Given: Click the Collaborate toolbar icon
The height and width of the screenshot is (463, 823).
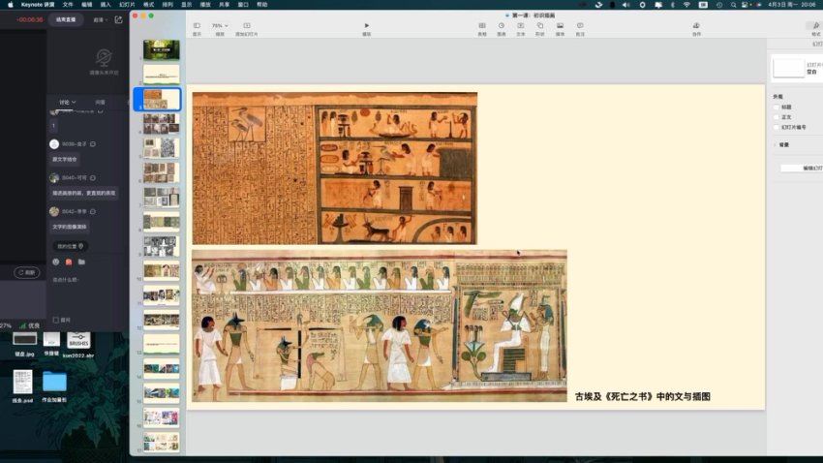Looking at the screenshot, I should point(696,26).
